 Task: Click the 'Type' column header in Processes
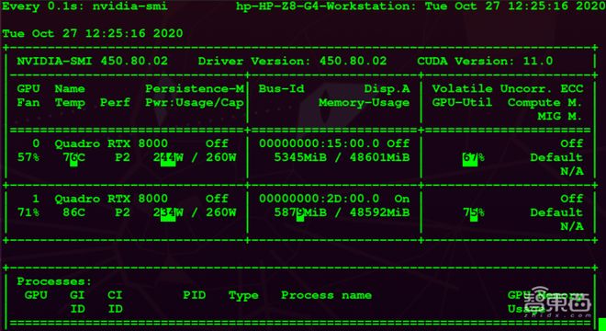(243, 295)
